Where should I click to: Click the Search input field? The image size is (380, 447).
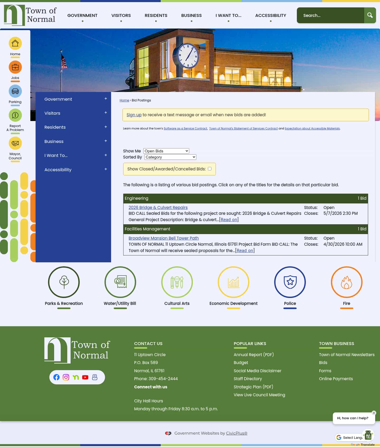click(x=330, y=15)
